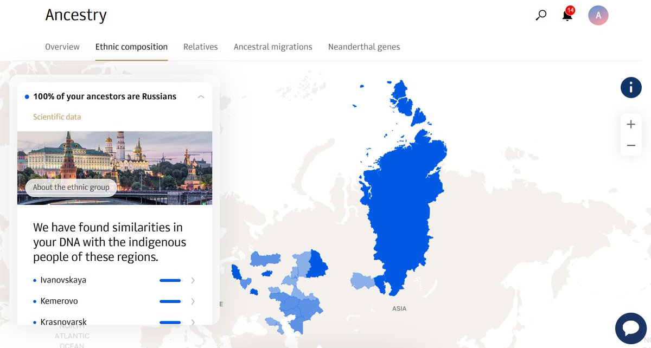Expand the Ivanovskaya region chevron
Screen dimensions: 651x348
click(x=193, y=280)
